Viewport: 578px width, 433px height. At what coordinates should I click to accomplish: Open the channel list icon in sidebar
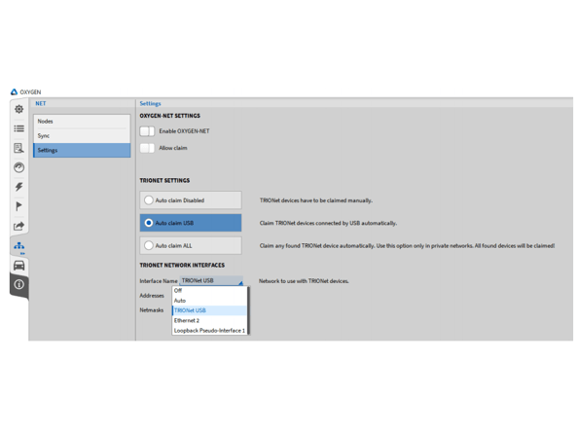point(19,128)
